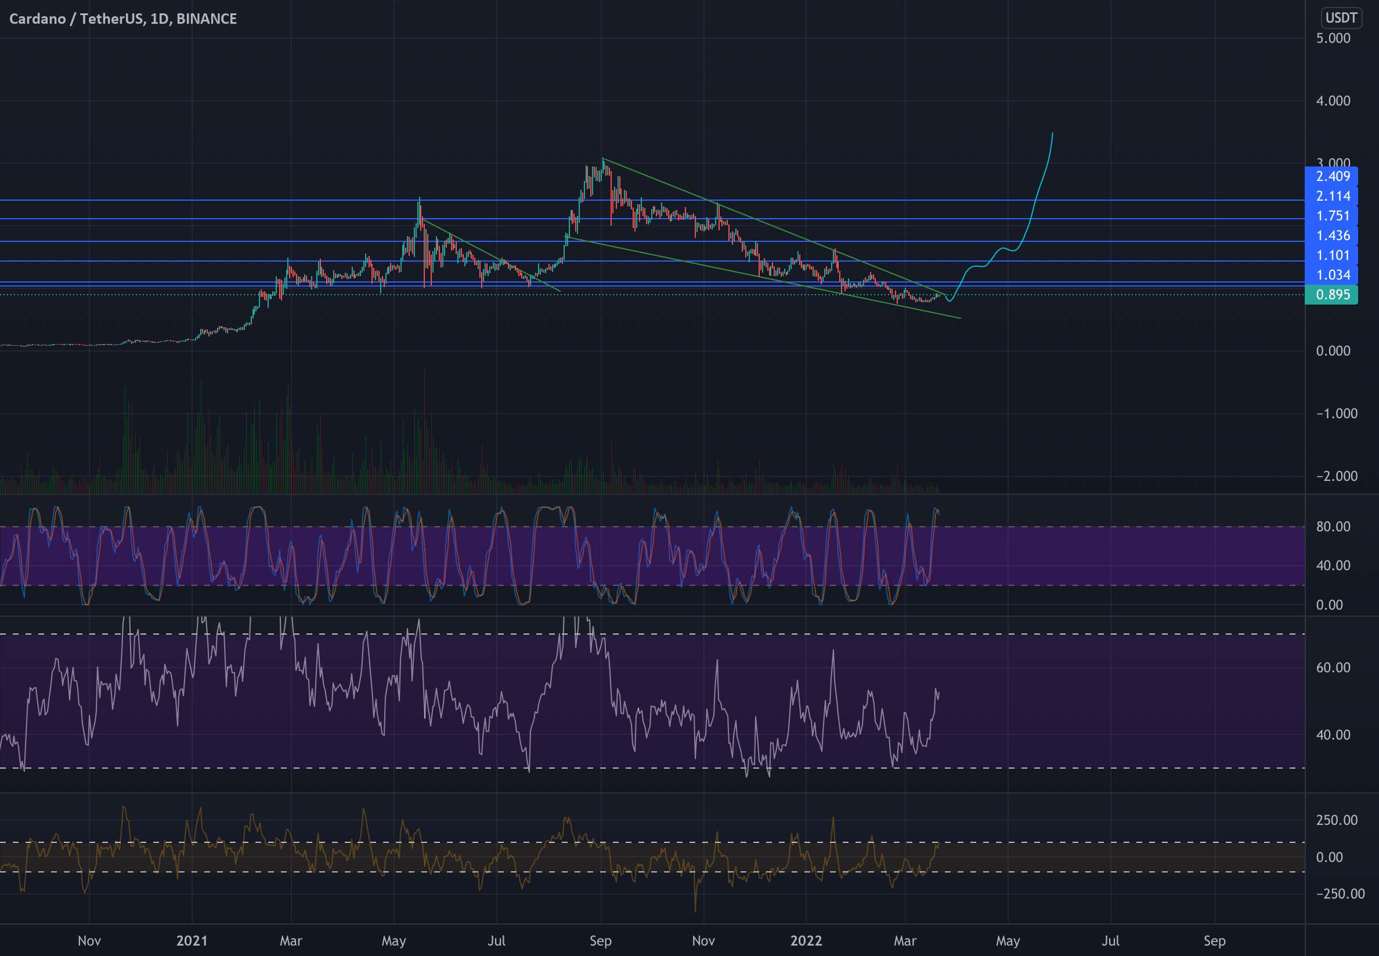Viewport: 1379px width, 956px height.
Task: Select the 2.114 price level label
Action: (1331, 196)
